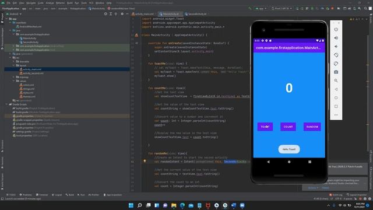Click the emulator Rotate Left icon

pos(336,55)
